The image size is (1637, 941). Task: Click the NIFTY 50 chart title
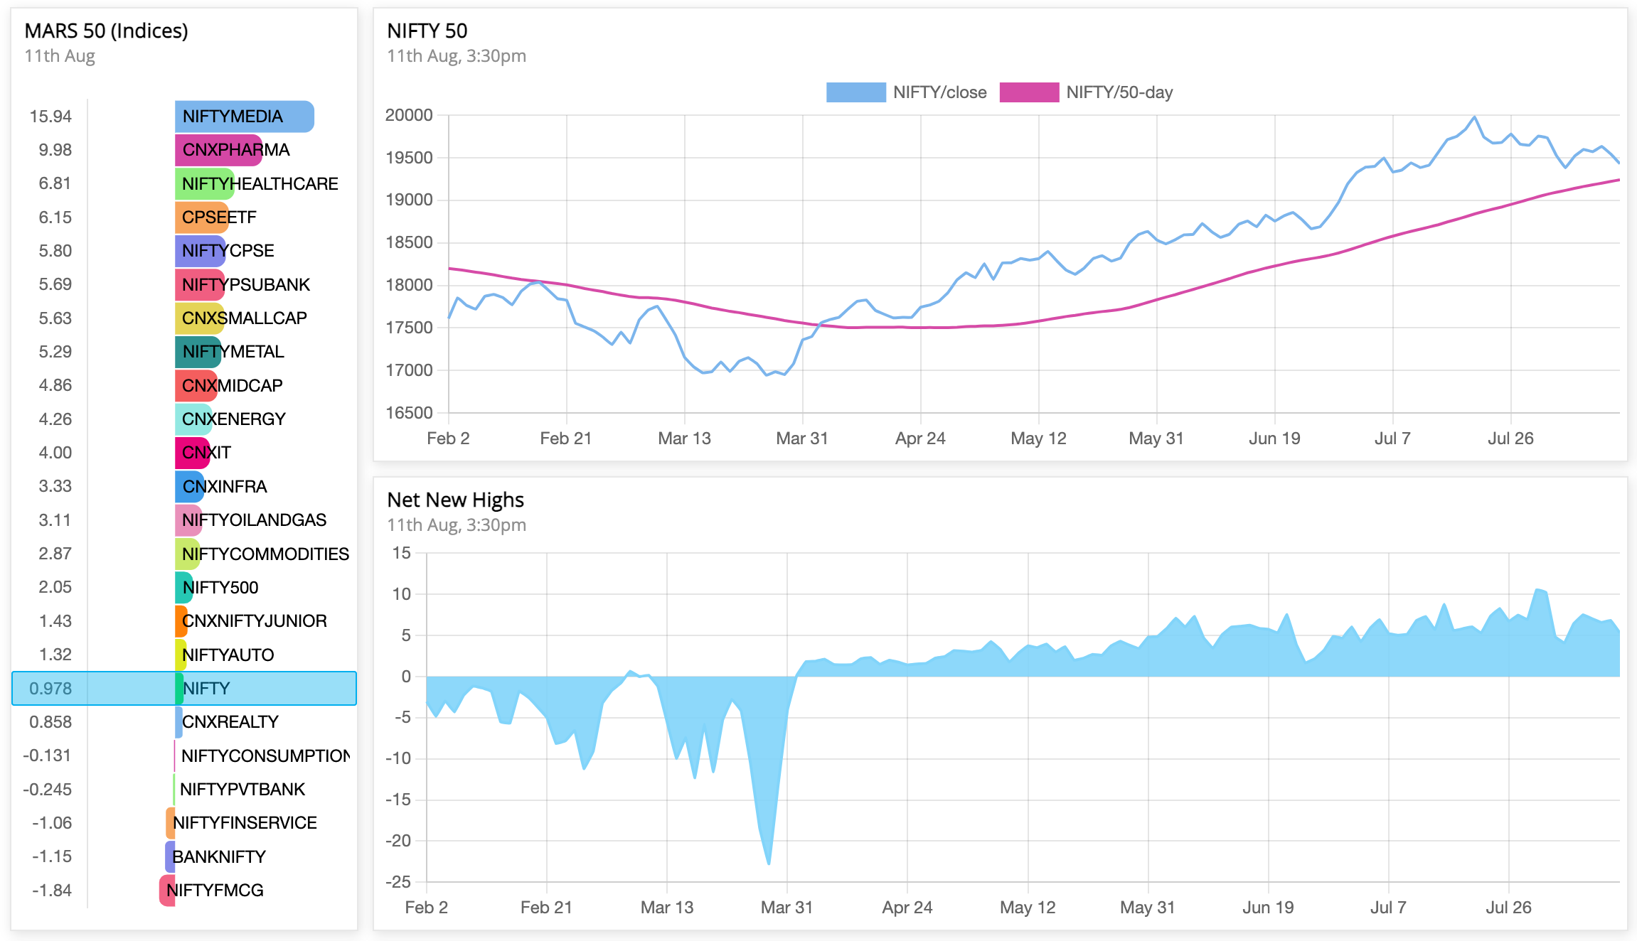click(427, 31)
